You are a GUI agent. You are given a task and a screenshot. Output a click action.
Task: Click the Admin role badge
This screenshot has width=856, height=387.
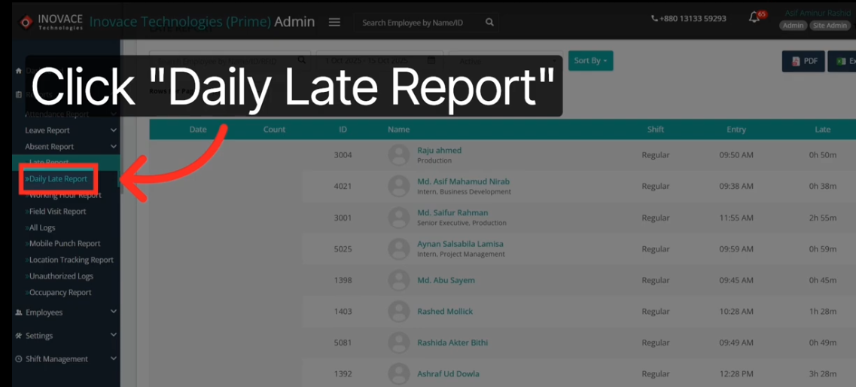[794, 26]
